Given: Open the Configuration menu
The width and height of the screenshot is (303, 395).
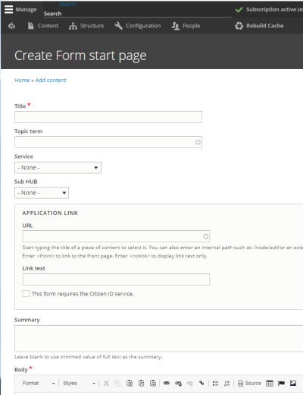Looking at the screenshot, I should [x=138, y=26].
